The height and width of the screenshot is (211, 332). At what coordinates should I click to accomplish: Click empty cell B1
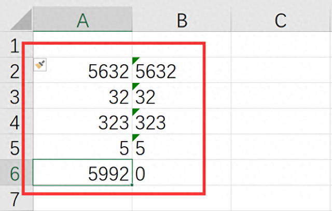click(x=182, y=45)
